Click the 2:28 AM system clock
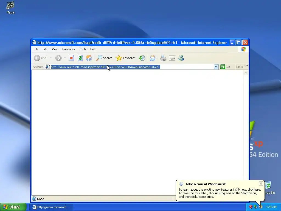Image resolution: width=281 pixels, height=211 pixels. pos(271,207)
